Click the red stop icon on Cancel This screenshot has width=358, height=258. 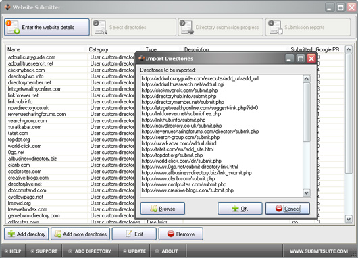(279, 208)
